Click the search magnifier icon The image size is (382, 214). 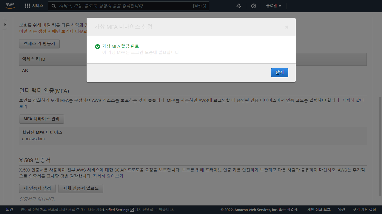[x=53, y=6]
